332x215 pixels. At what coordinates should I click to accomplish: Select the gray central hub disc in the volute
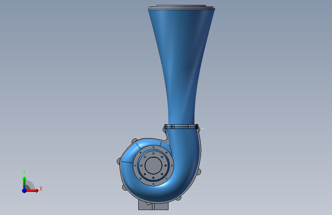[154, 166]
